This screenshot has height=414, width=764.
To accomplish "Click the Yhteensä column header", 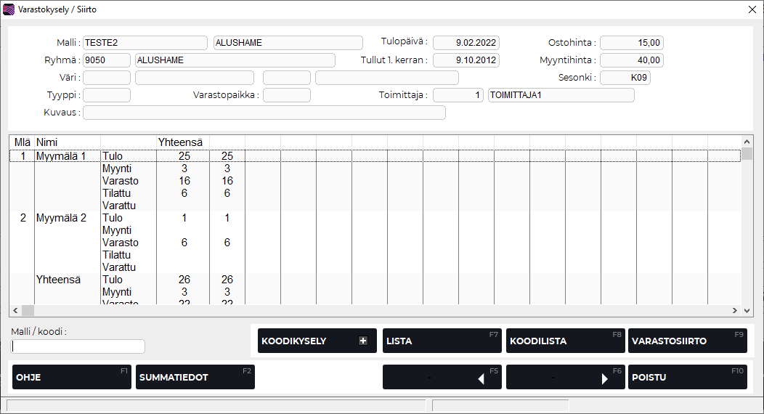I will coord(182,142).
